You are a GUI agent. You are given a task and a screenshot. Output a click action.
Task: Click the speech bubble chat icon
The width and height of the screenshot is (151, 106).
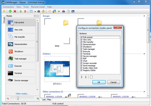[49, 11]
